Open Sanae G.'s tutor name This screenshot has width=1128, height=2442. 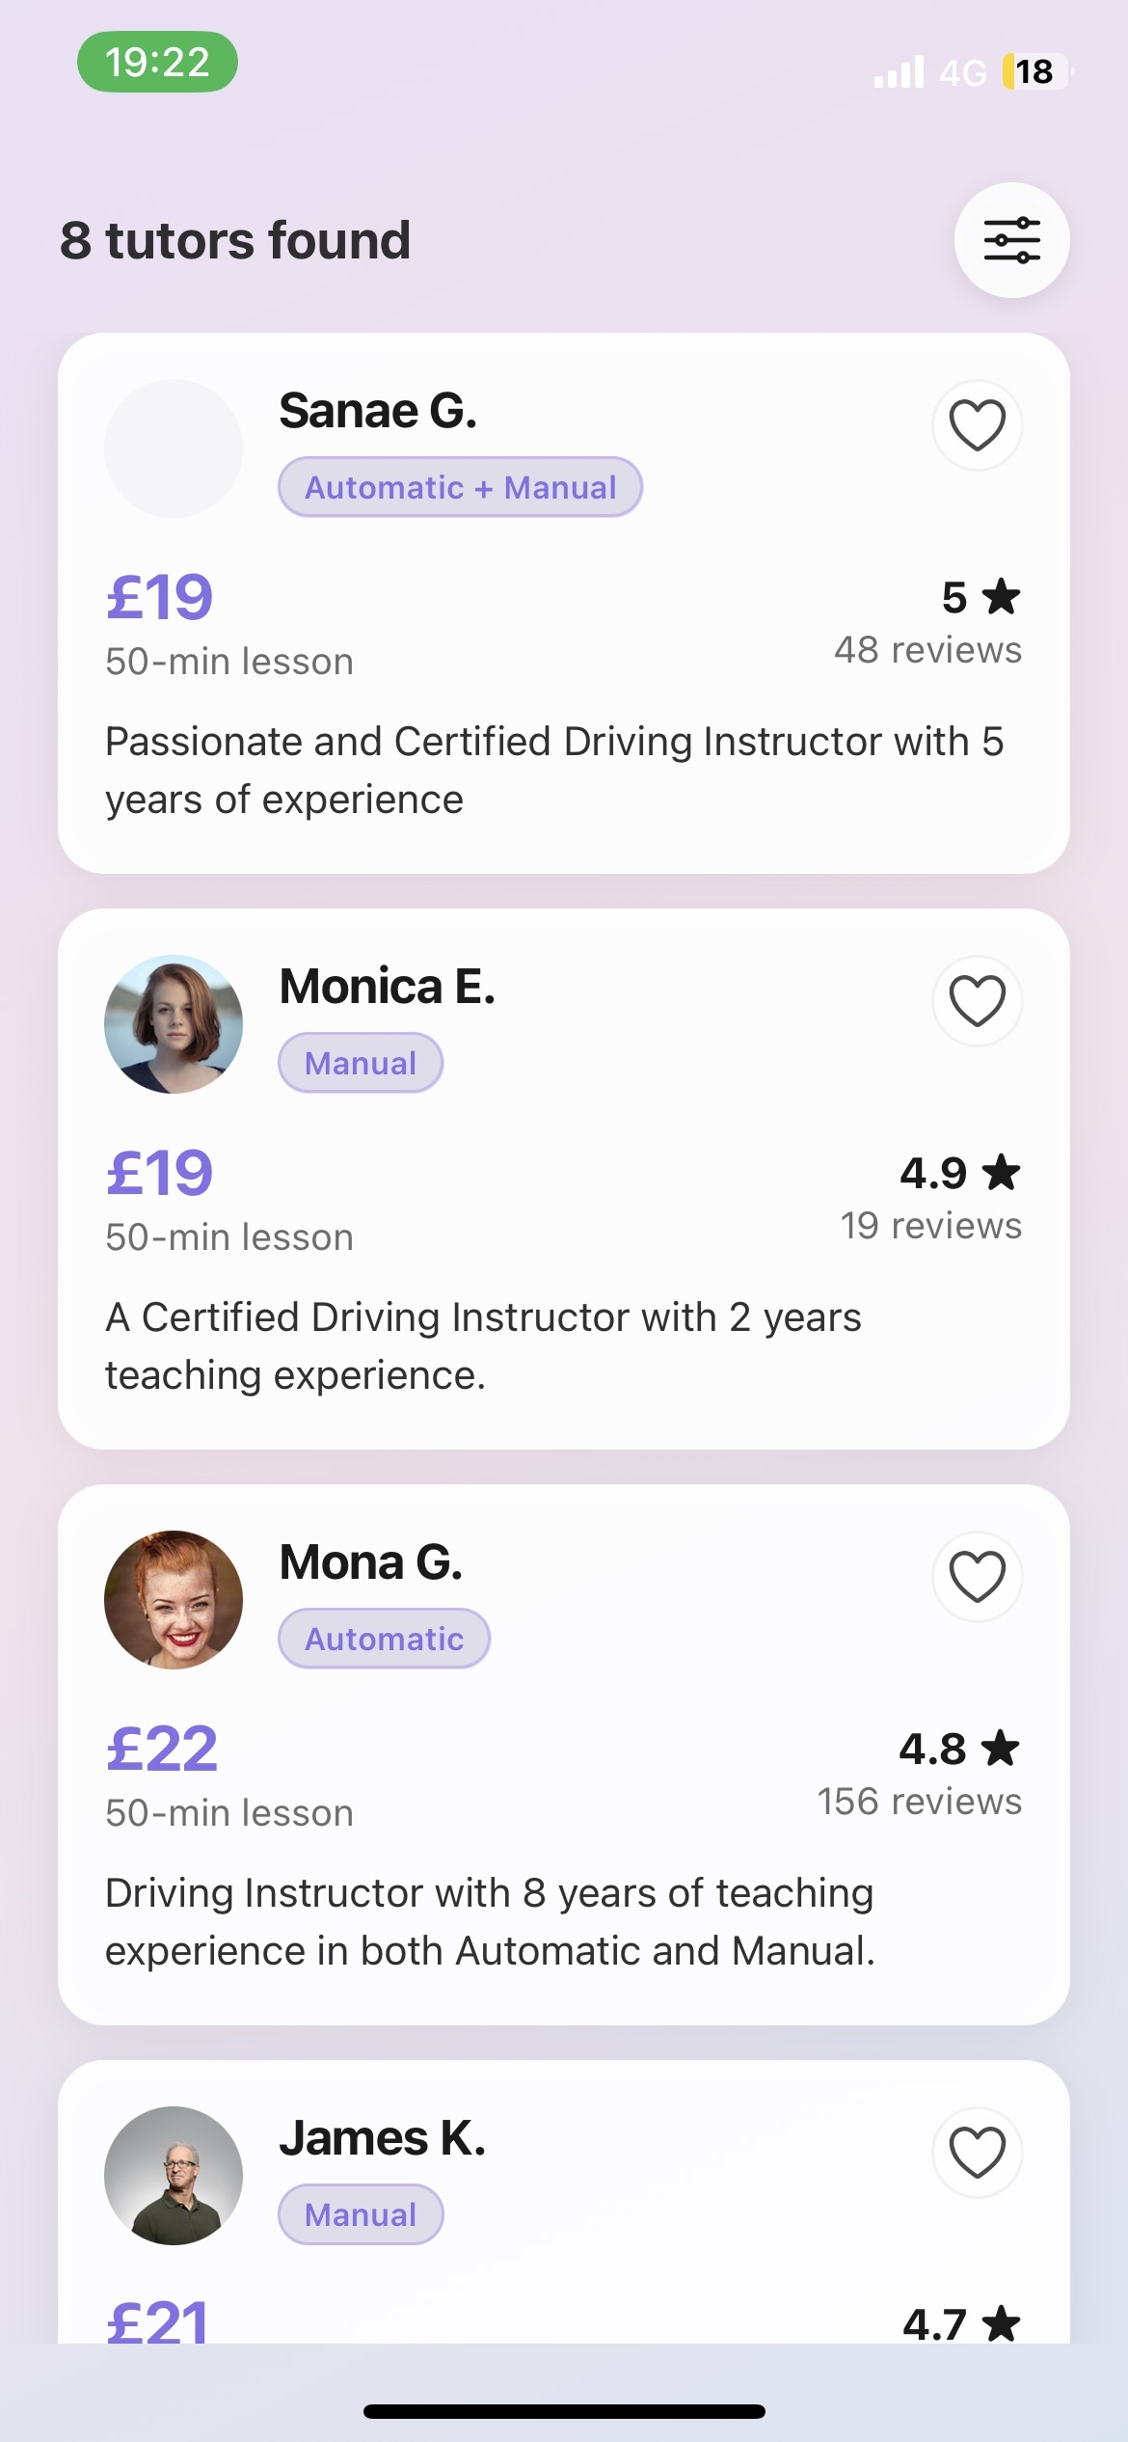378,411
